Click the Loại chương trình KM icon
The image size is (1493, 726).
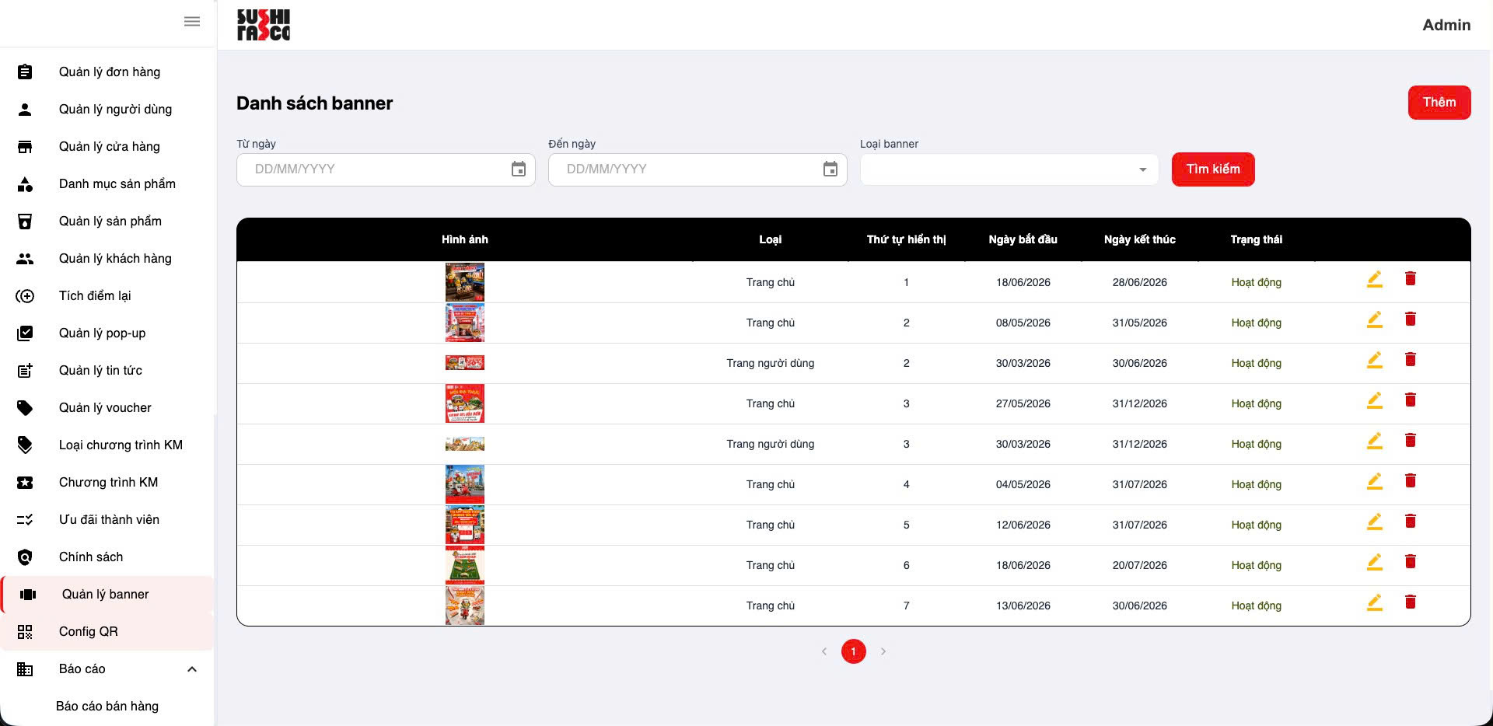coord(25,445)
